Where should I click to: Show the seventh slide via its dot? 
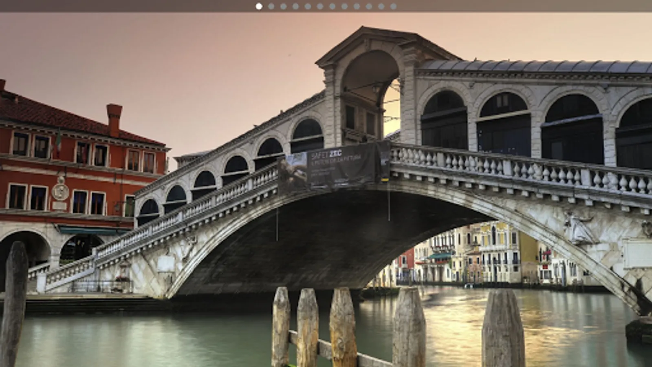332,6
